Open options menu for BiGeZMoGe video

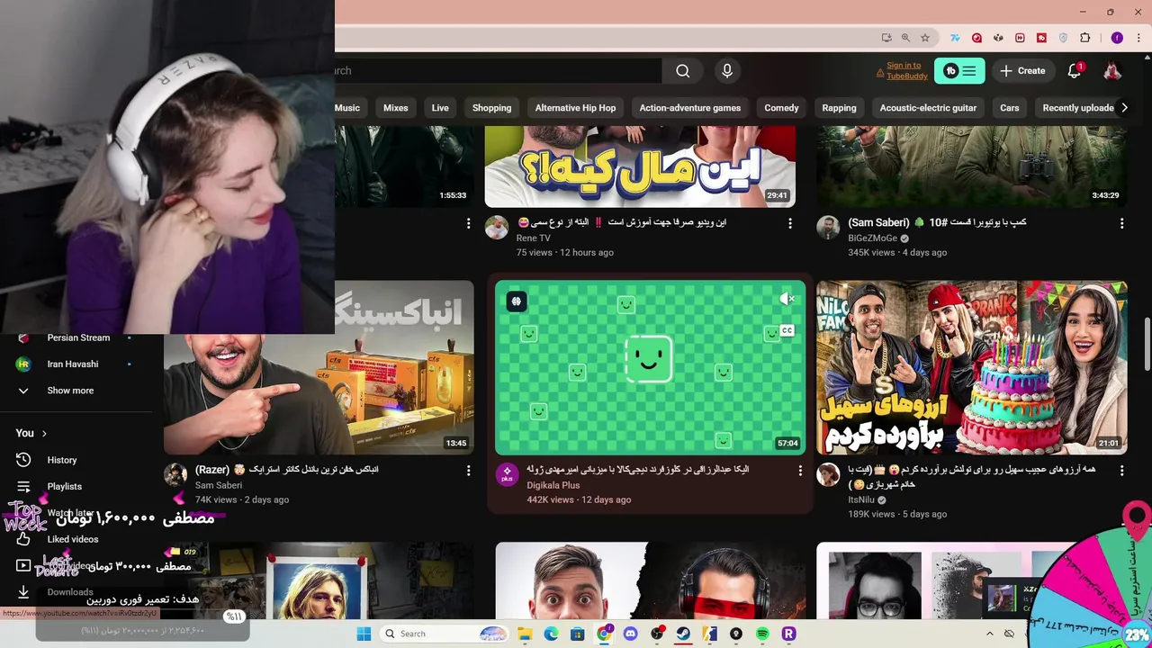click(x=1121, y=223)
